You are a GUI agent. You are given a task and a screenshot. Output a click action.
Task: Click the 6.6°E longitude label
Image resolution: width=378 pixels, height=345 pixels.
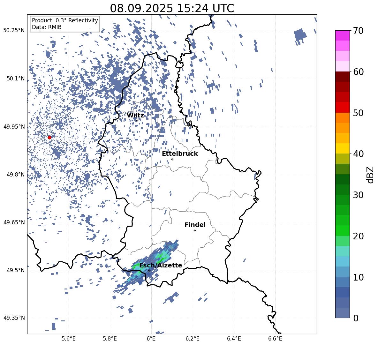click(x=275, y=339)
